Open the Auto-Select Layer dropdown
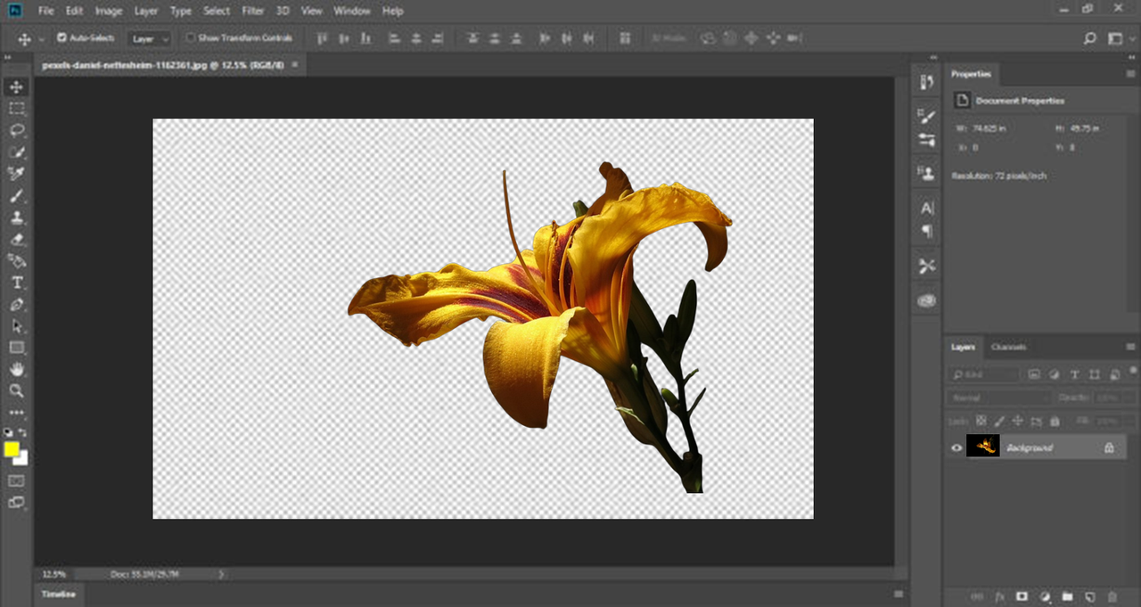The height and width of the screenshot is (607, 1141). point(149,39)
